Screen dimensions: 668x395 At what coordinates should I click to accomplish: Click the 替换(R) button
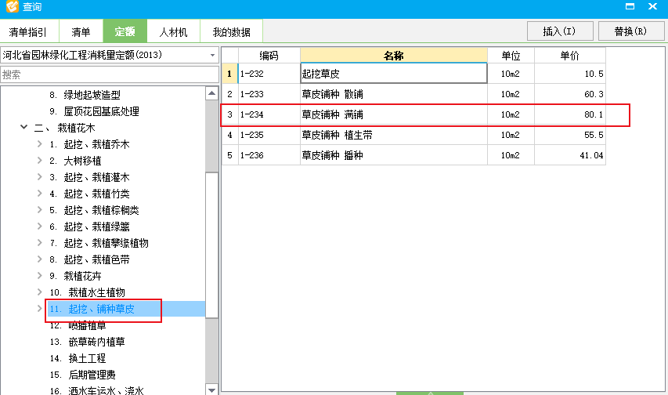point(631,31)
